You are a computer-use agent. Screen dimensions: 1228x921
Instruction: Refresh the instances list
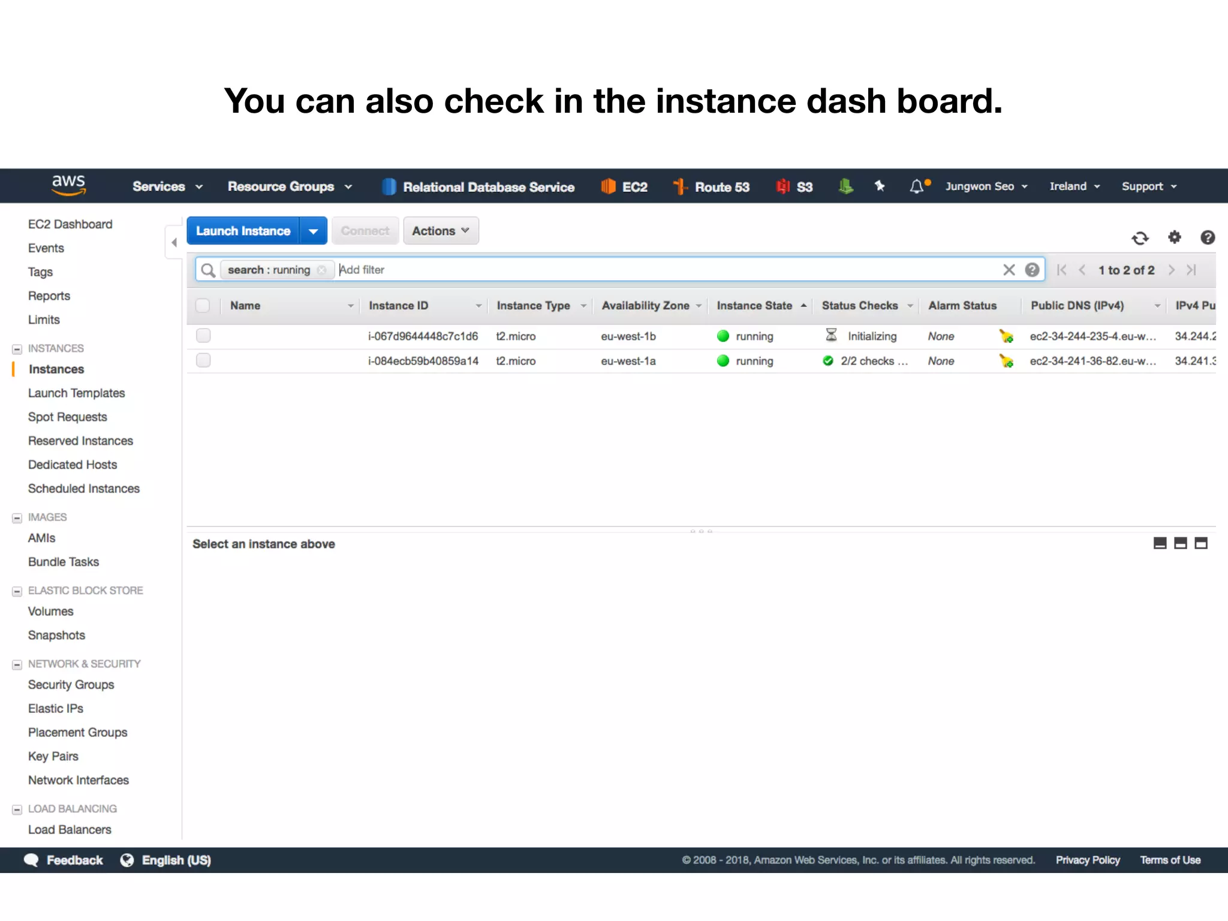1140,238
